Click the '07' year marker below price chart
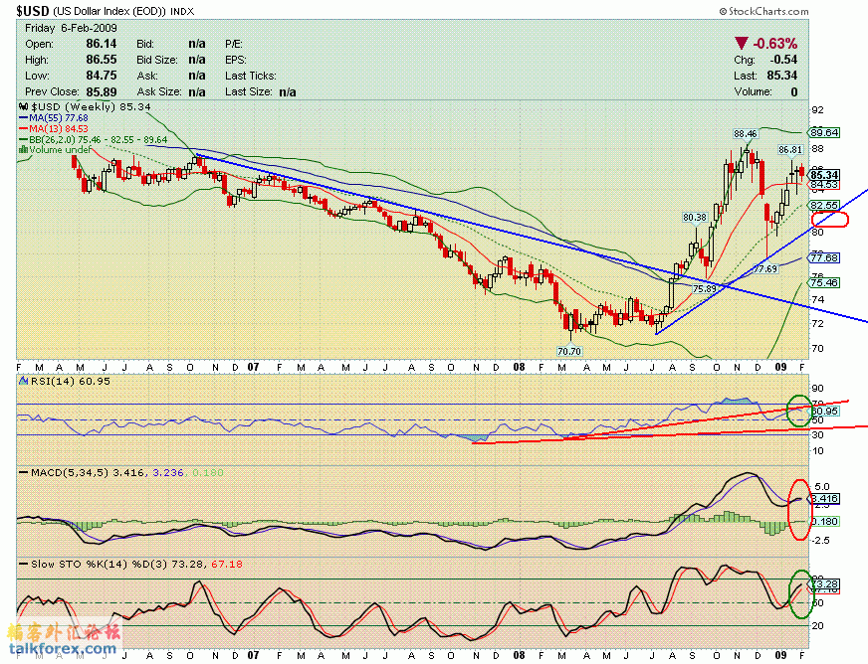868x664 pixels. click(x=253, y=367)
